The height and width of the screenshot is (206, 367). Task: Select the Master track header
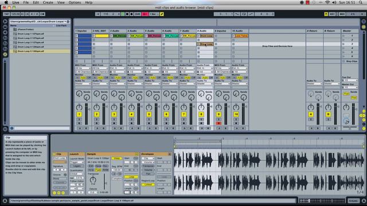coord(350,31)
